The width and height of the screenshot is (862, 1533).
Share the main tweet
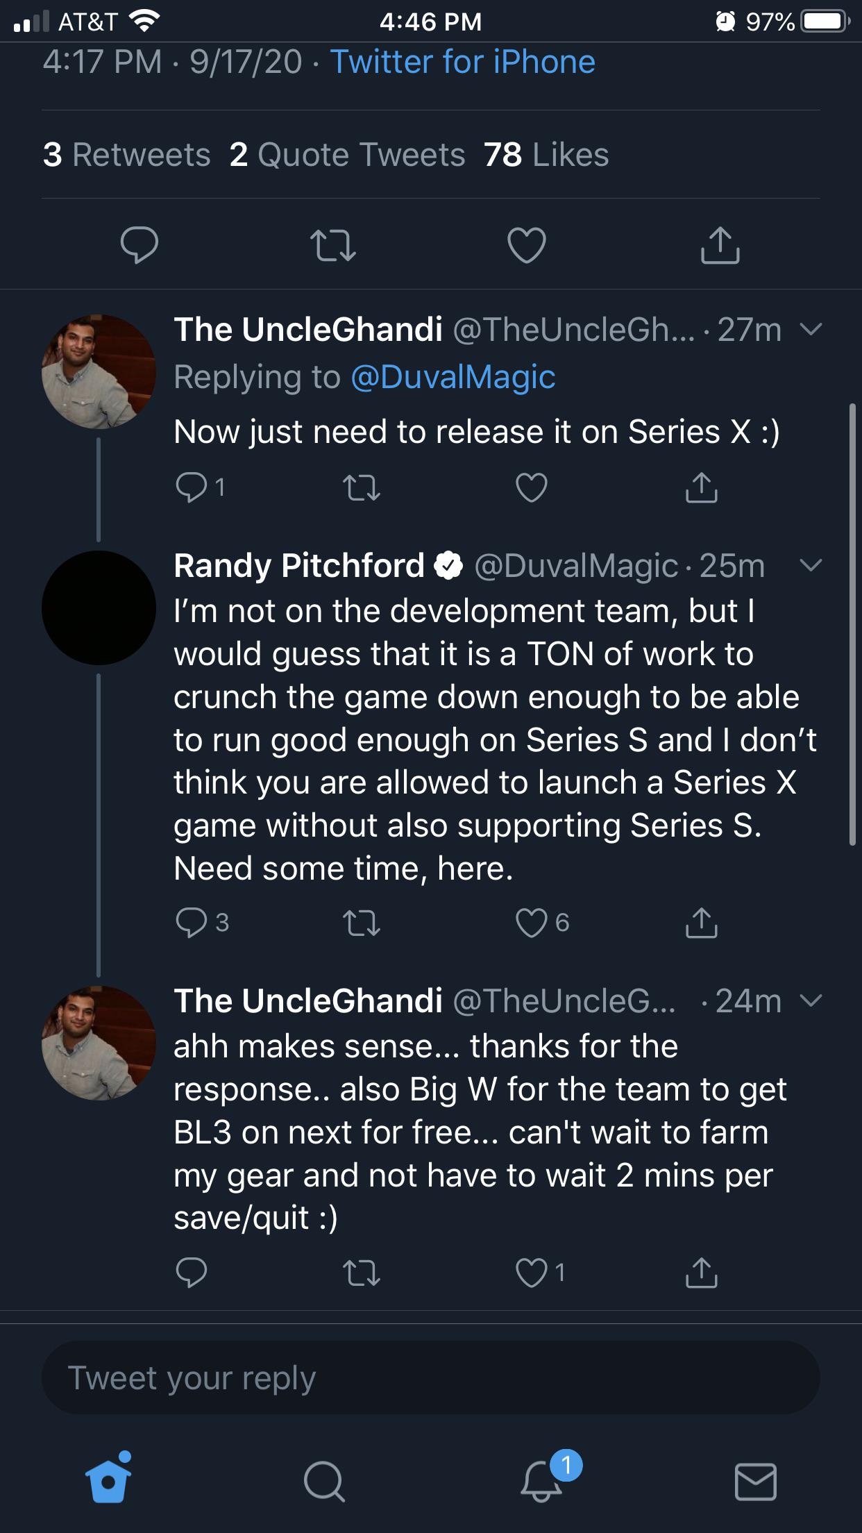tap(720, 245)
